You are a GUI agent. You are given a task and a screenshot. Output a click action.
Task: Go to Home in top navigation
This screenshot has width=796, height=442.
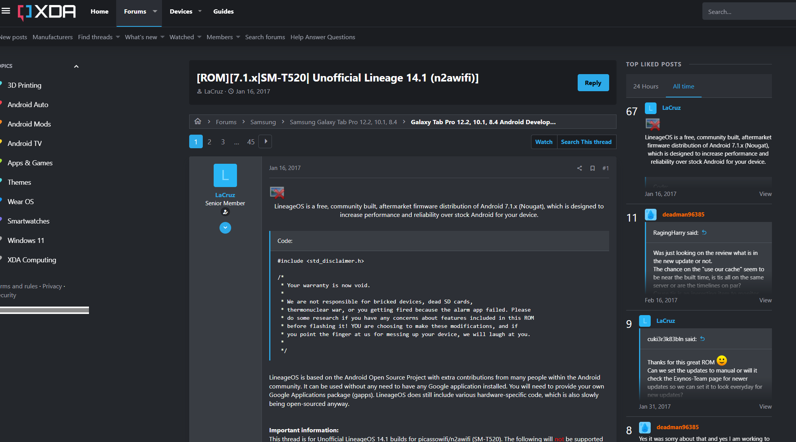click(99, 12)
